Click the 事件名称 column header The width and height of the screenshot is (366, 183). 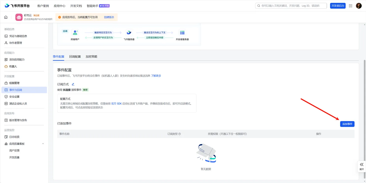pos(64,134)
